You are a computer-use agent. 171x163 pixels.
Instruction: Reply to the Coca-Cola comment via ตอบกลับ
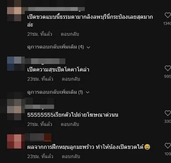coord(71,79)
